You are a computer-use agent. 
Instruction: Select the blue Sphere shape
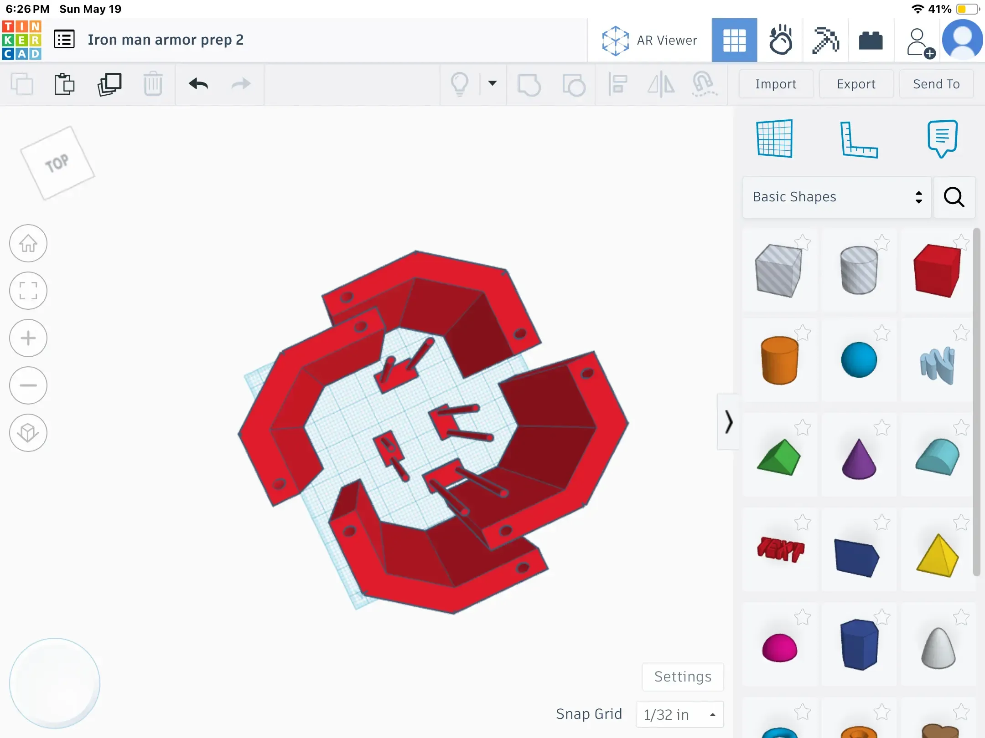click(859, 360)
